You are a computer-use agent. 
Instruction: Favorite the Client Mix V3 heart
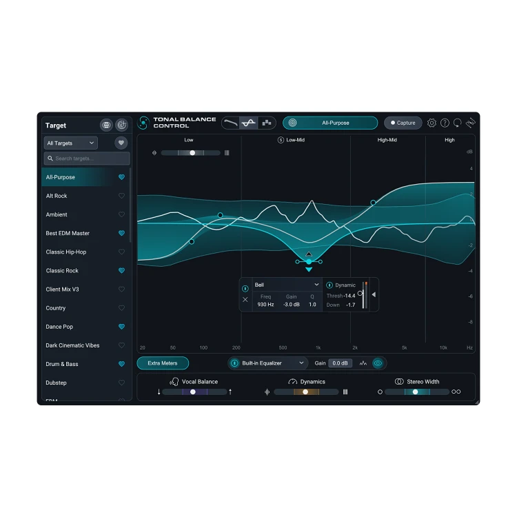tap(121, 289)
